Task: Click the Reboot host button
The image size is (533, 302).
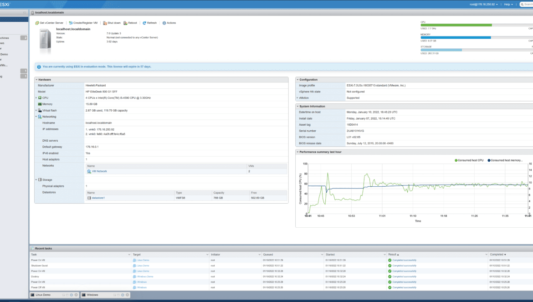Action: tap(130, 23)
